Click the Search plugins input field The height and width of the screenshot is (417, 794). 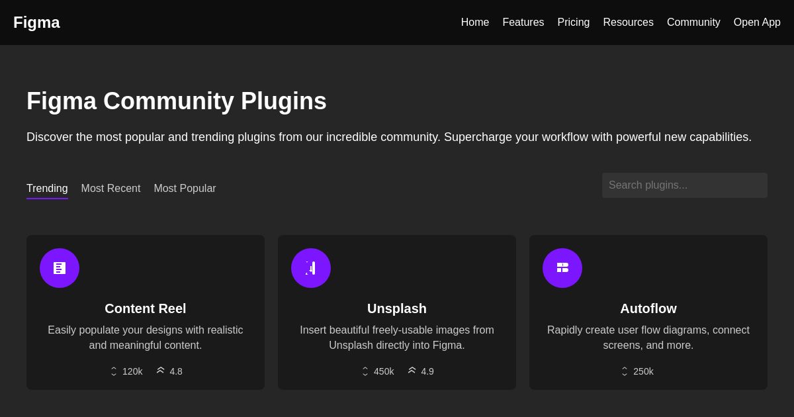coord(685,185)
